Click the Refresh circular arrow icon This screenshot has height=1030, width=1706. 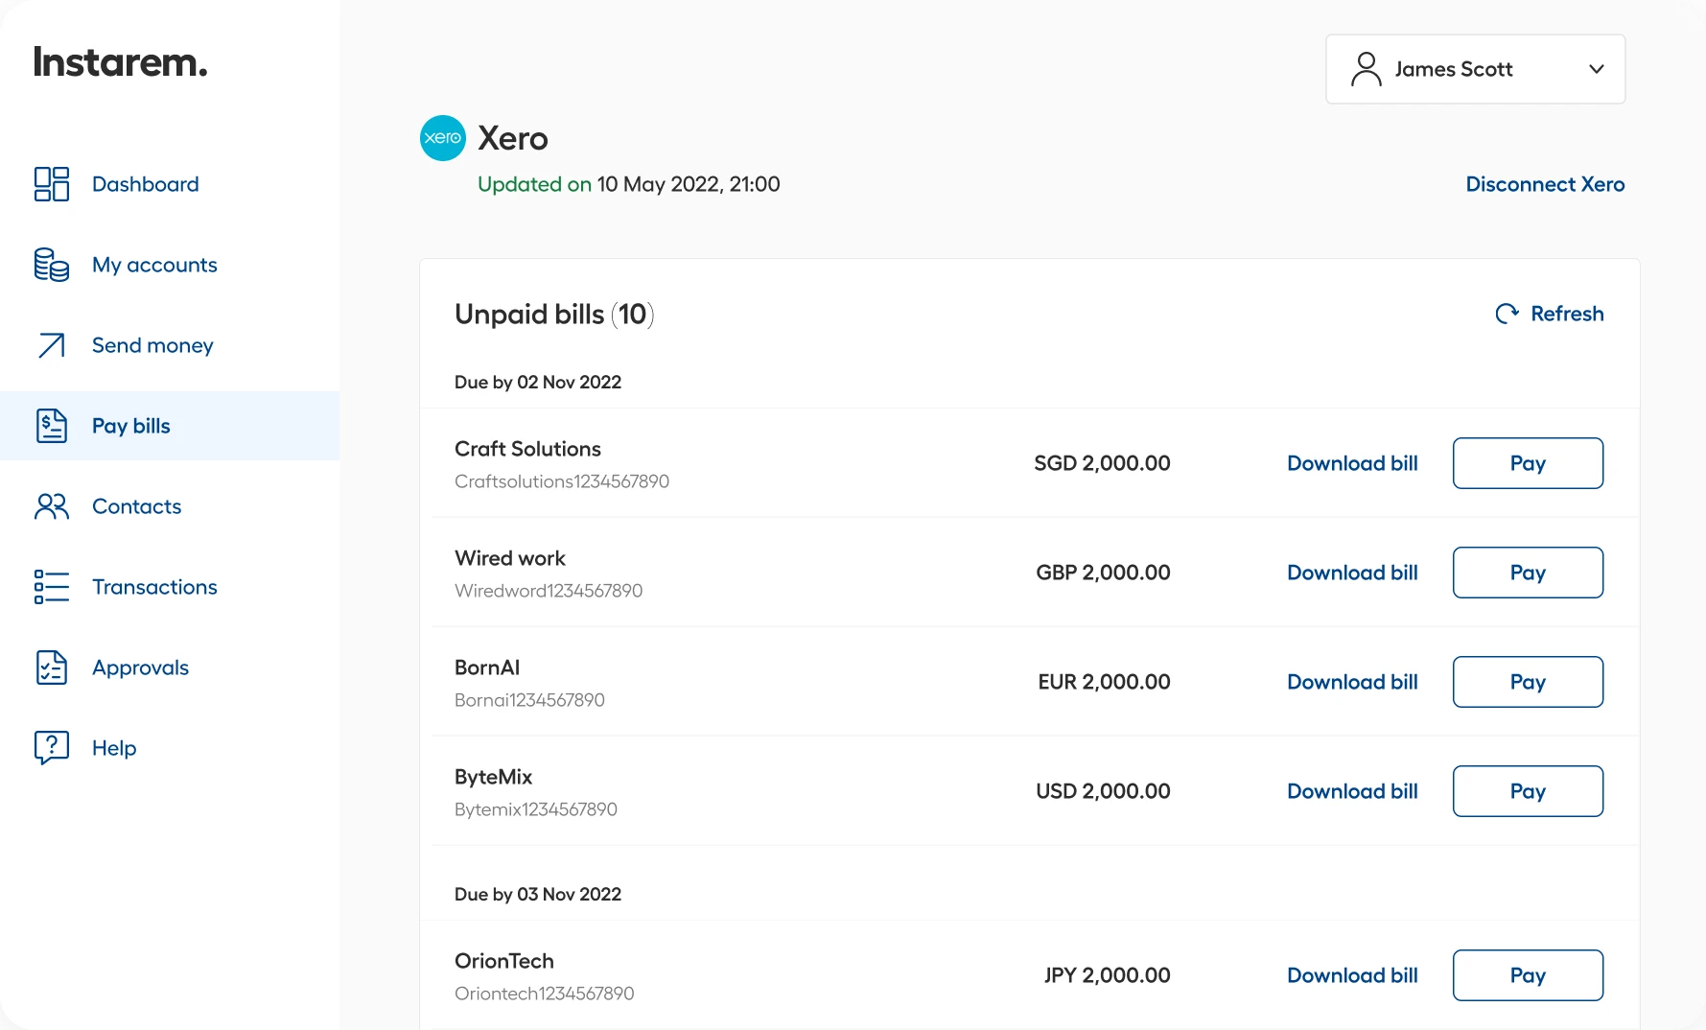(x=1507, y=314)
